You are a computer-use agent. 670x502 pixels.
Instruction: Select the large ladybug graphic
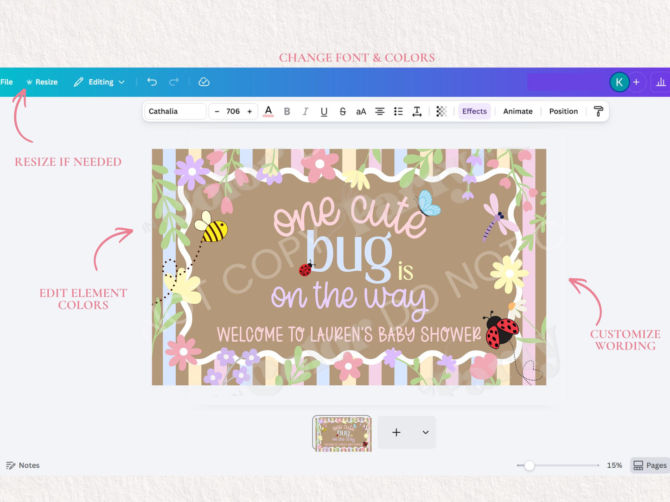(501, 330)
